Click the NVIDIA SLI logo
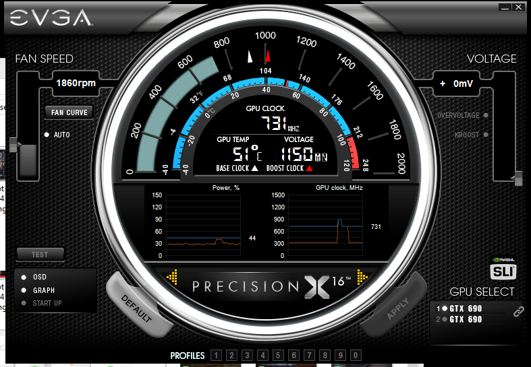531x367 pixels. 503,269
